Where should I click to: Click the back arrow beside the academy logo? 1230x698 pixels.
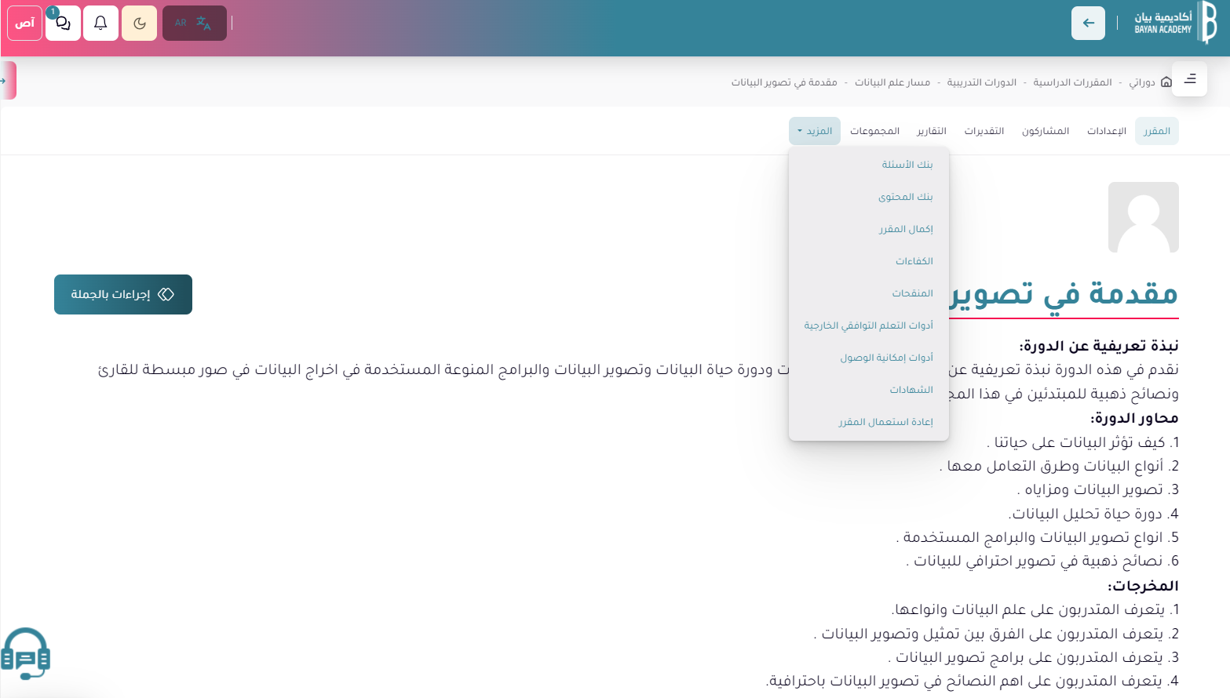1088,23
